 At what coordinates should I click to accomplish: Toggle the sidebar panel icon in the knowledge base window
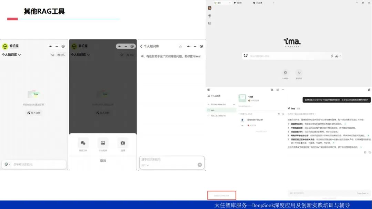[x=208, y=90]
